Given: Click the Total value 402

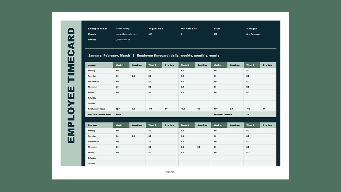Looking at the screenshot, I should (215, 34).
